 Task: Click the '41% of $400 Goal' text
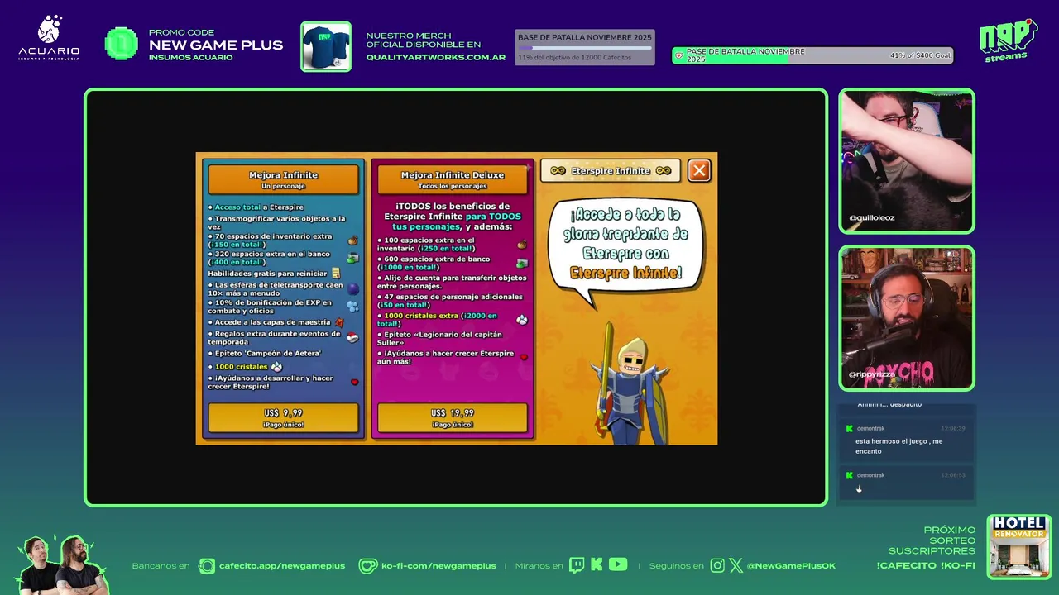920,55
